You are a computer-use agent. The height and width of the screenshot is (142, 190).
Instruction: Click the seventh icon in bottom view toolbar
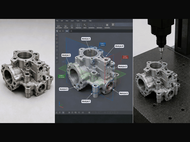point(79,113)
